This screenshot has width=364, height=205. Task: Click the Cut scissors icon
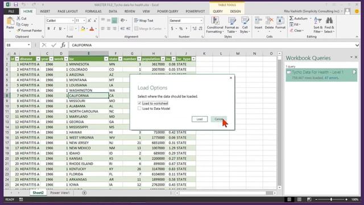[x=19, y=18]
